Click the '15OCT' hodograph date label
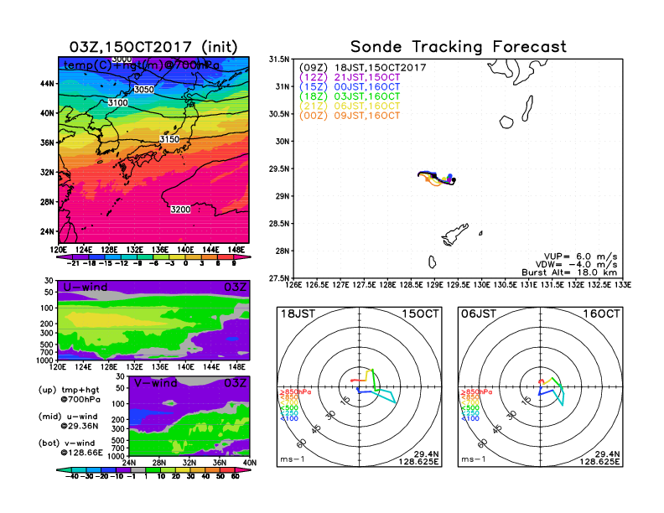 click(421, 313)
